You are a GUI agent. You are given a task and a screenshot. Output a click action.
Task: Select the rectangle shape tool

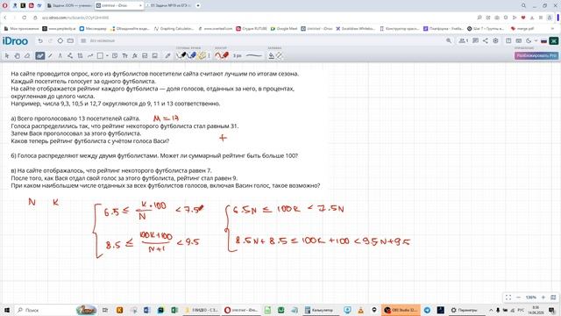point(101,55)
